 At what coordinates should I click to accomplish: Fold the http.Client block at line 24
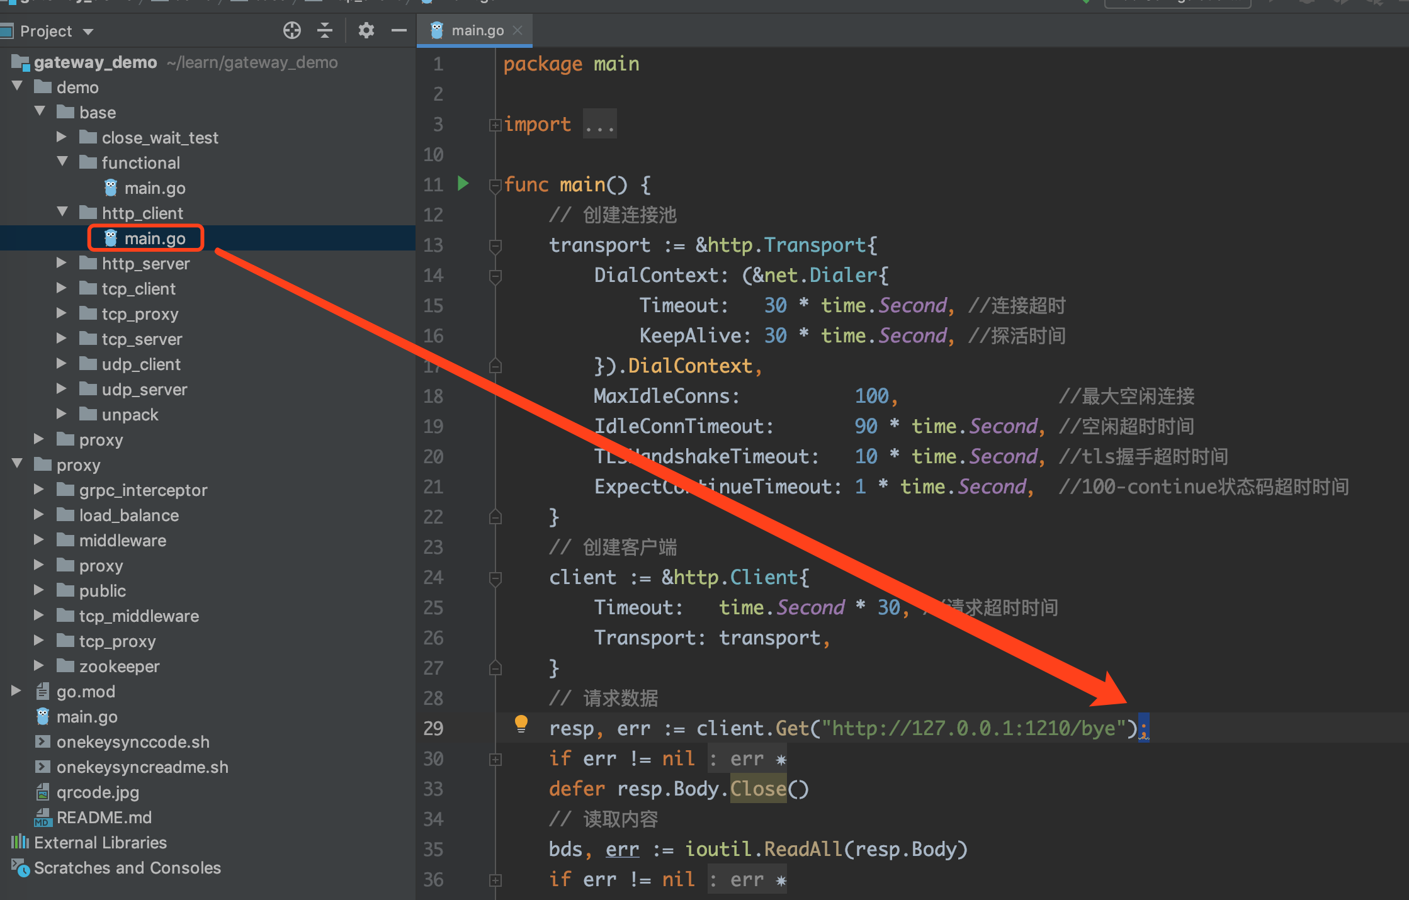click(495, 578)
